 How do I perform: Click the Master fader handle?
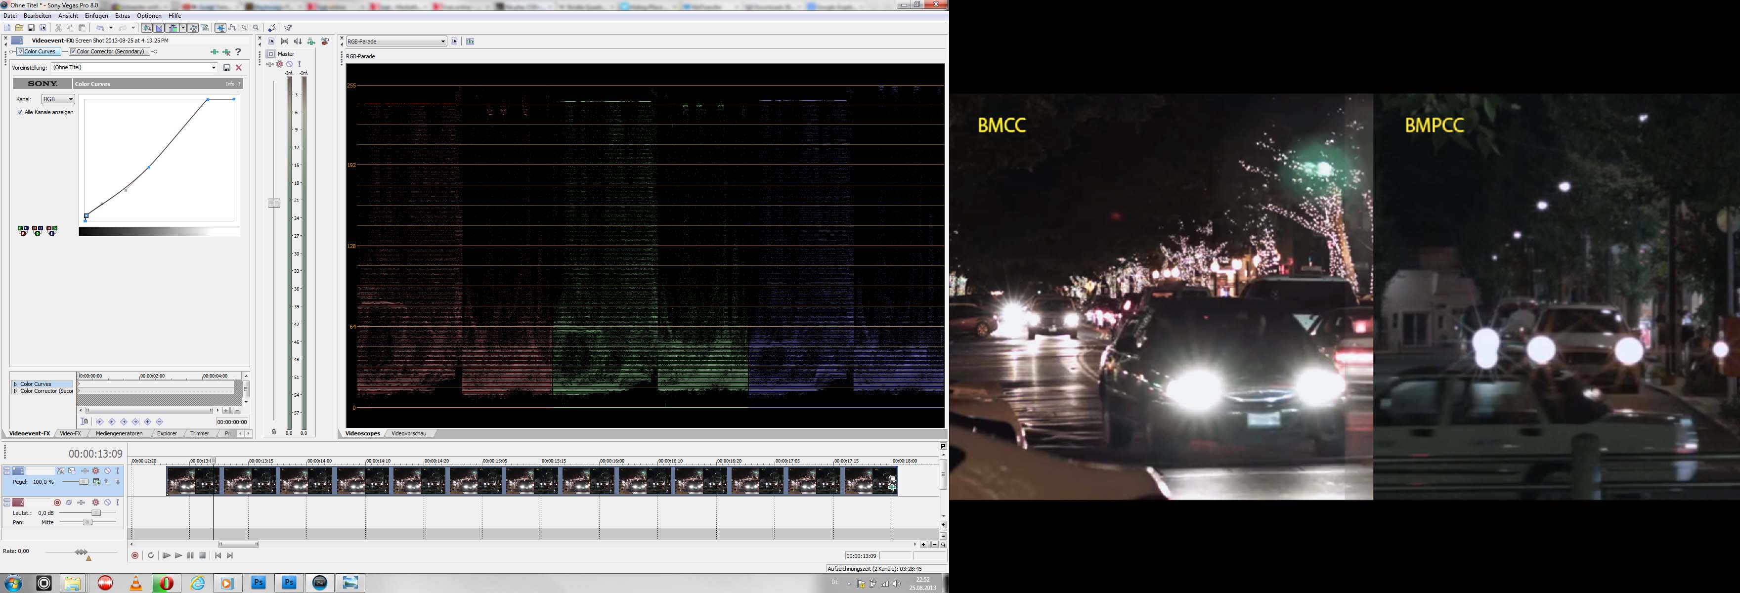(273, 203)
